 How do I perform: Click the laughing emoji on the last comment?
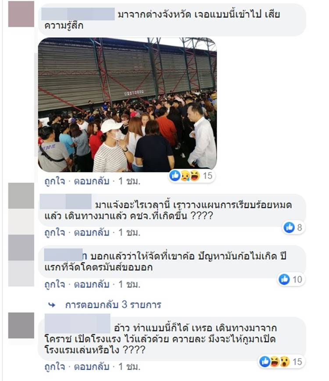pyautogui.click(x=275, y=362)
